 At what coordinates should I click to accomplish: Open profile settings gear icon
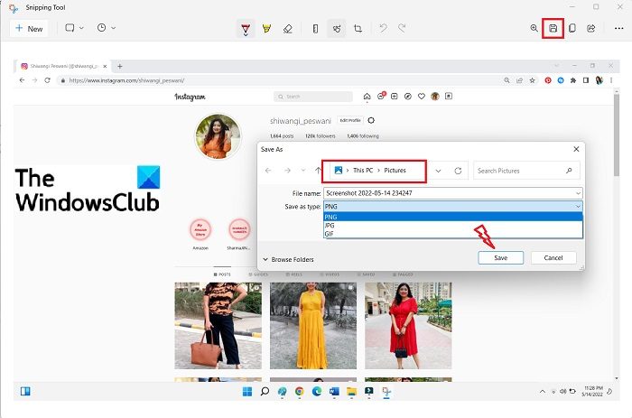[x=371, y=120]
